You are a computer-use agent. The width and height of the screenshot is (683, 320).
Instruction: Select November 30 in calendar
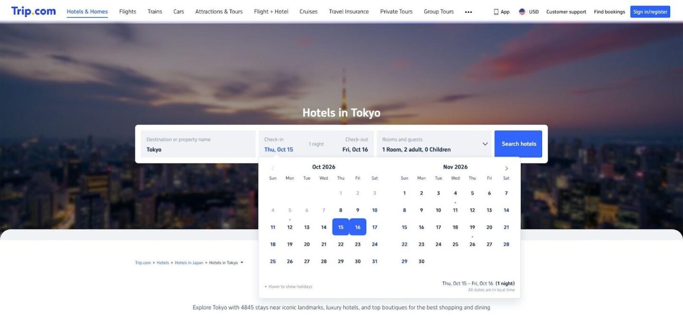(x=421, y=262)
